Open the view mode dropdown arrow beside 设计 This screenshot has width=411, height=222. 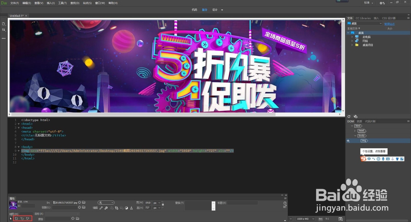coord(222,10)
